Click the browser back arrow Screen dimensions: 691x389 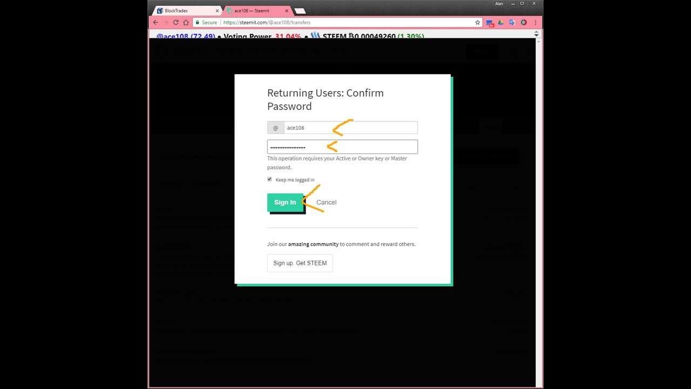pos(155,23)
